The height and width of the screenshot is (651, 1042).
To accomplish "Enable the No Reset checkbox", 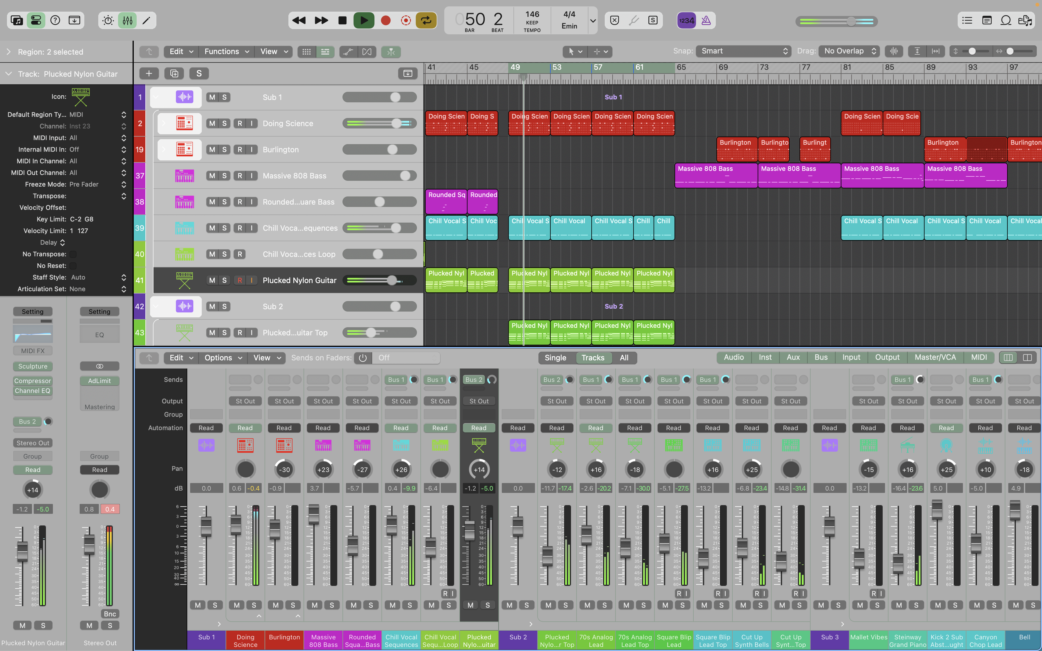I will click(x=73, y=266).
